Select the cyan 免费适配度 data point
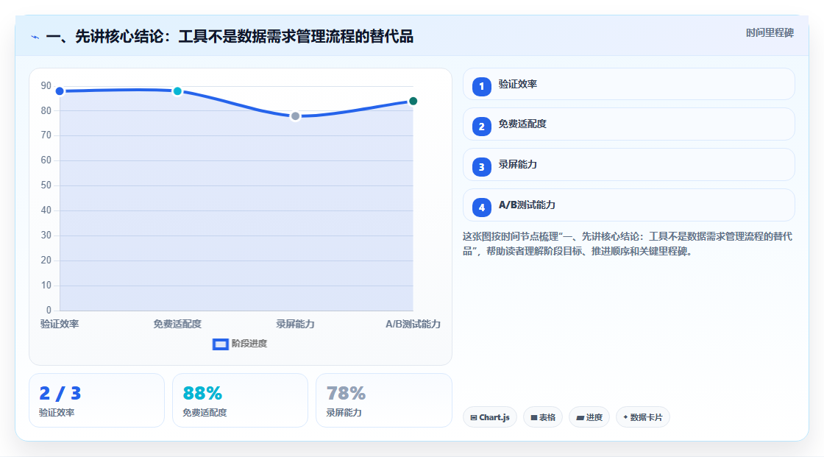 [x=177, y=91]
